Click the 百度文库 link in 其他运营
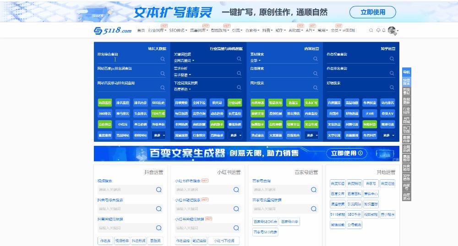 (338, 194)
